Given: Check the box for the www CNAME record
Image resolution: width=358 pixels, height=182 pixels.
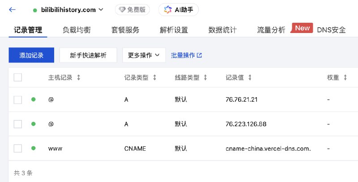Looking at the screenshot, I should pos(18,149).
